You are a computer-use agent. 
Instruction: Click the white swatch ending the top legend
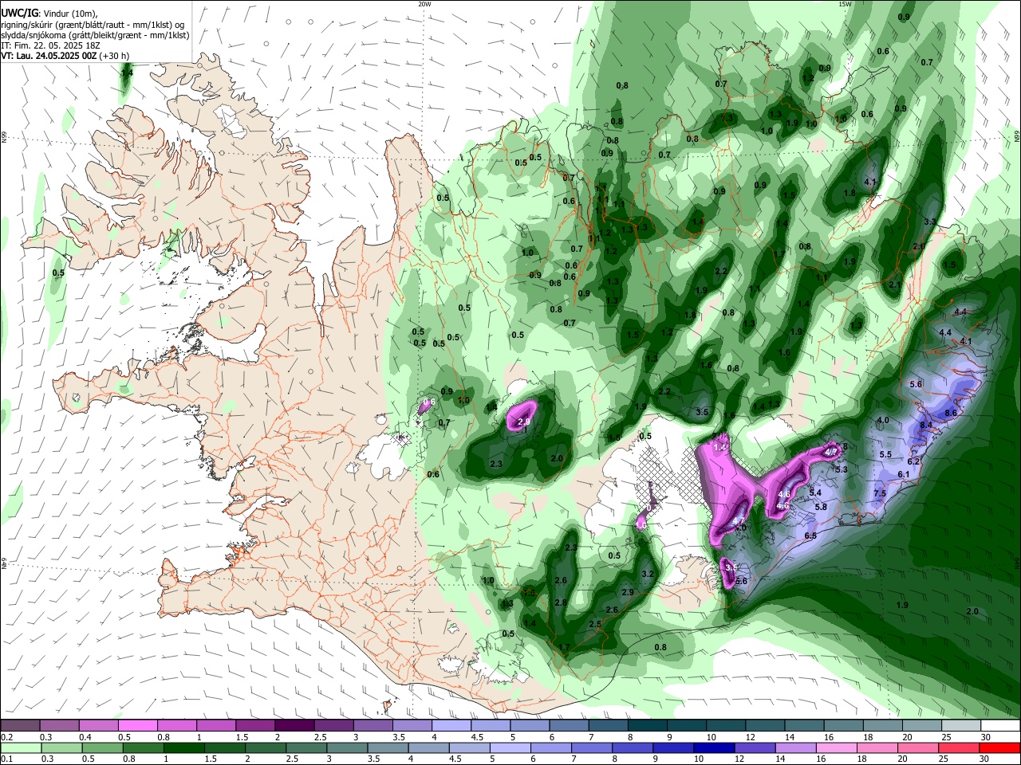pyautogui.click(x=1000, y=725)
